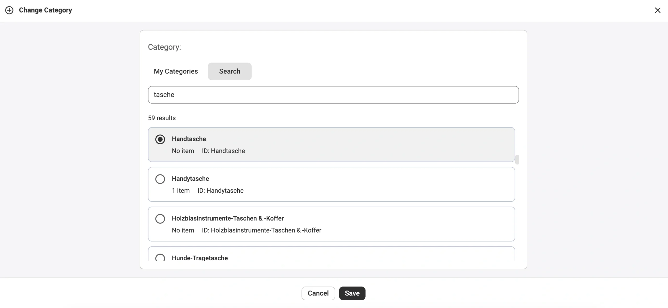Click the search field containing 'tasche'
This screenshot has height=308, width=668.
(333, 95)
